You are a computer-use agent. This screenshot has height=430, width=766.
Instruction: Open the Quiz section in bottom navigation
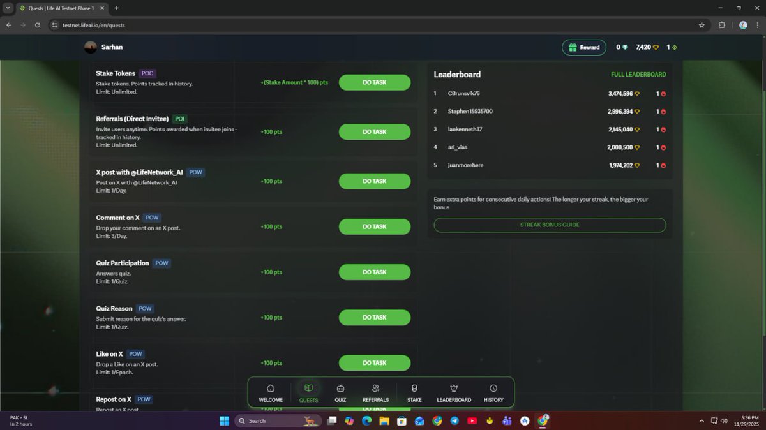coord(340,393)
